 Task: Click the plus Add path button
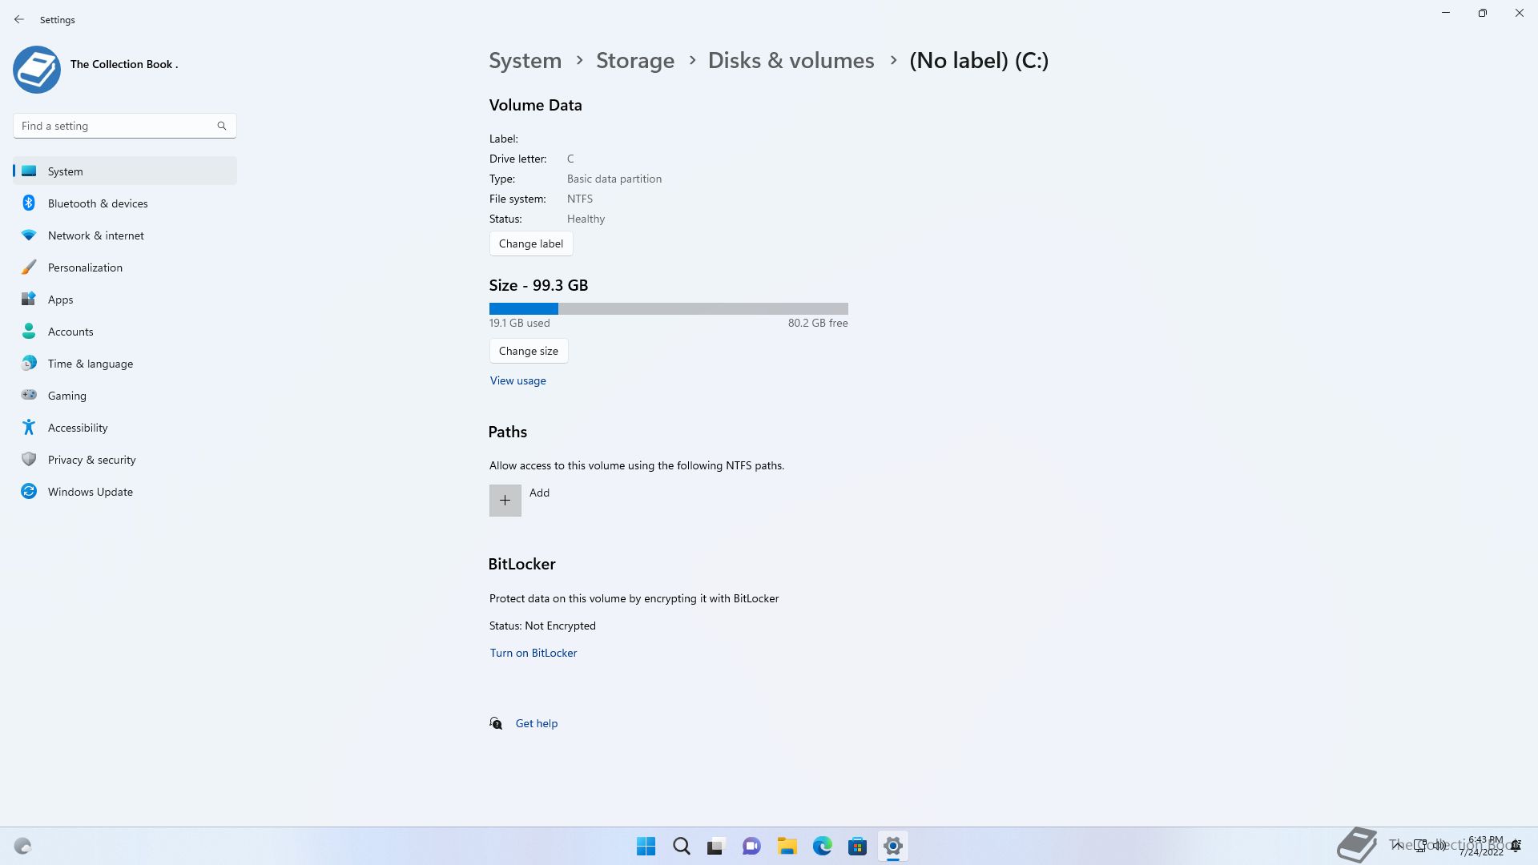coord(505,501)
